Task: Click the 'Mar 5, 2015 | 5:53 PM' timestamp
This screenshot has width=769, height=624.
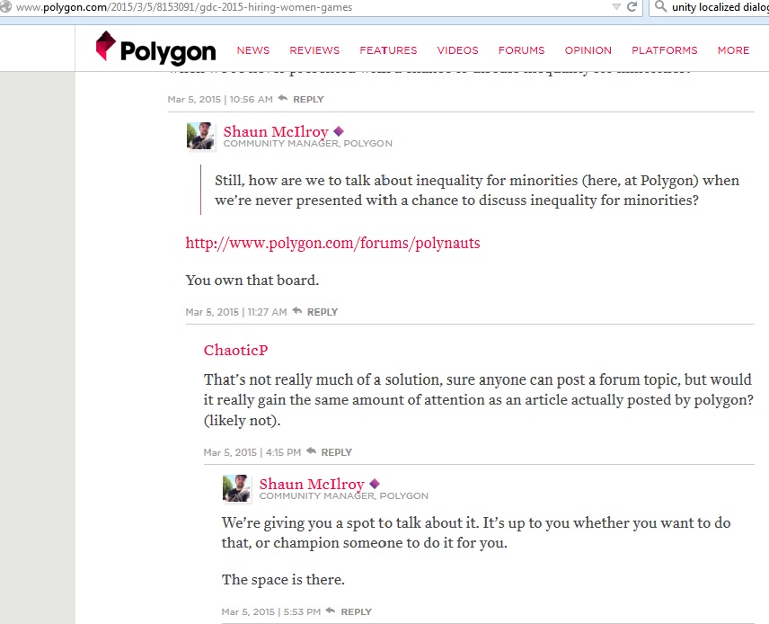Action: (x=270, y=611)
